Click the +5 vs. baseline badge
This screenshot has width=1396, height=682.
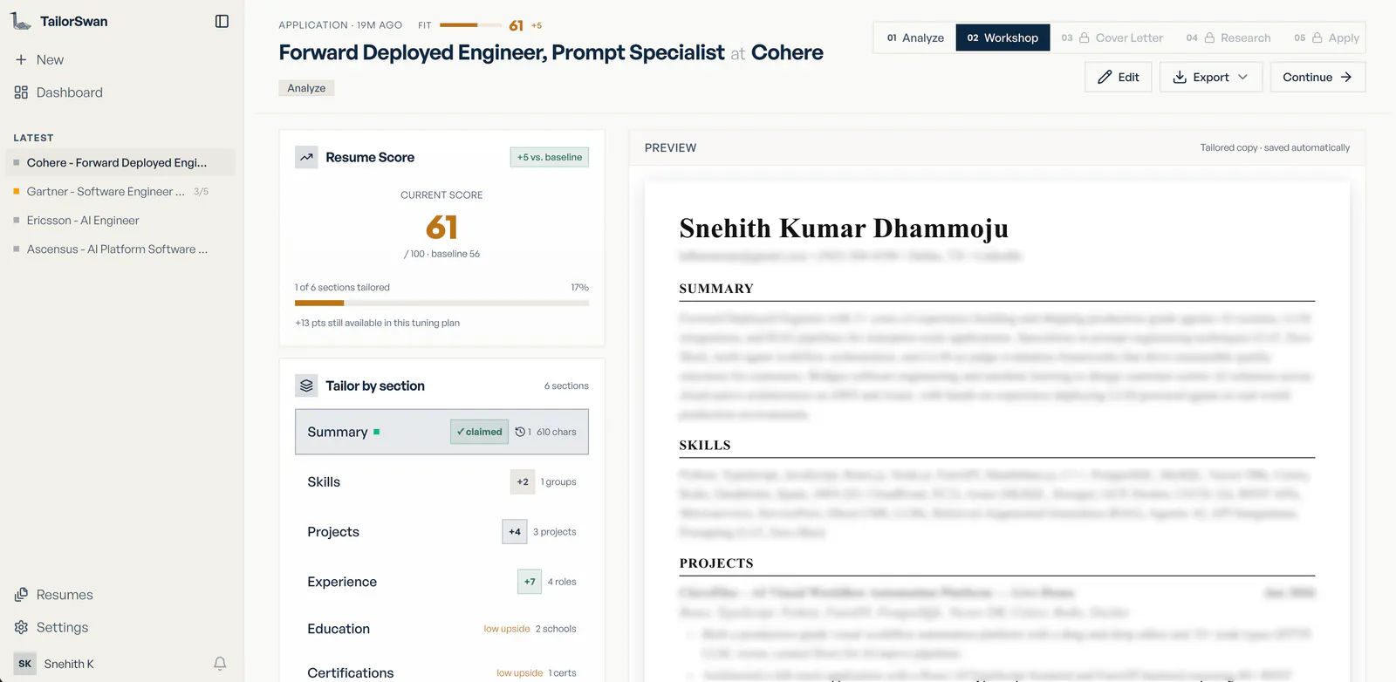pyautogui.click(x=550, y=157)
